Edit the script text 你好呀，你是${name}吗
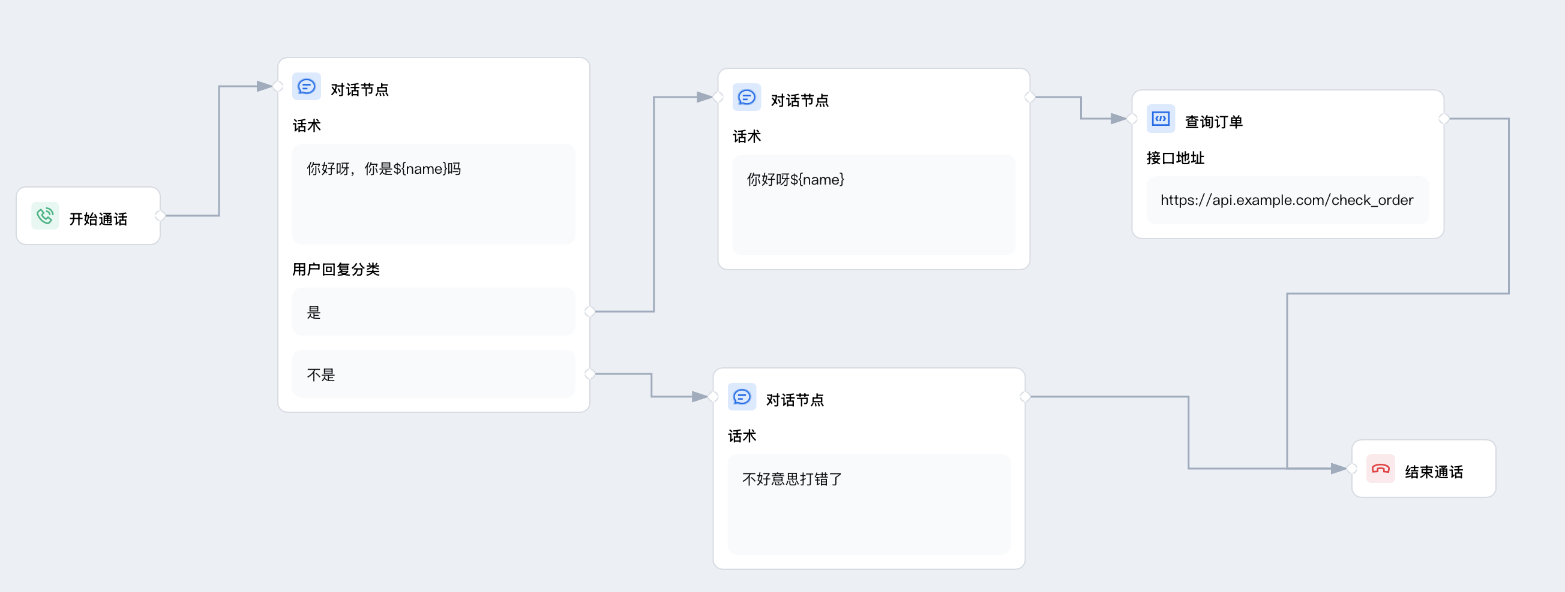This screenshot has height=592, width=1565. tap(433, 194)
